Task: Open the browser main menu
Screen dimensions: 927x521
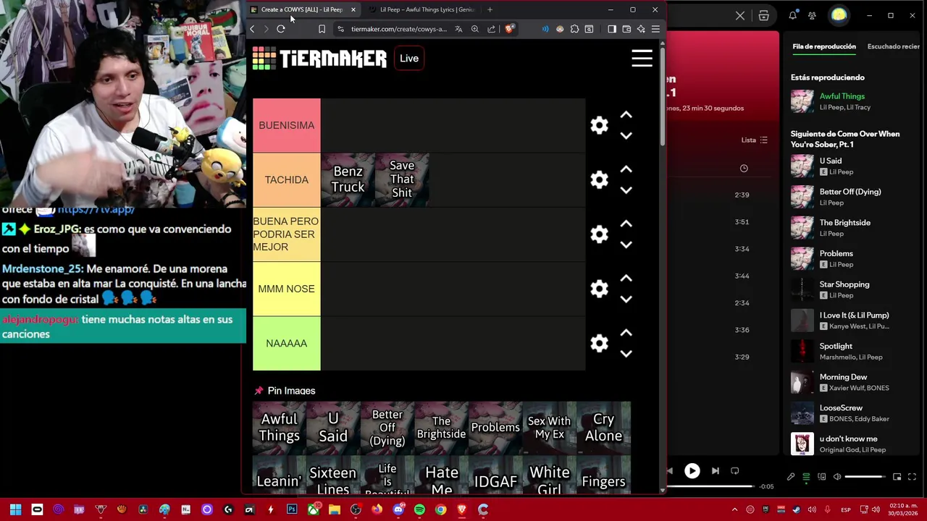Action: 655,29
